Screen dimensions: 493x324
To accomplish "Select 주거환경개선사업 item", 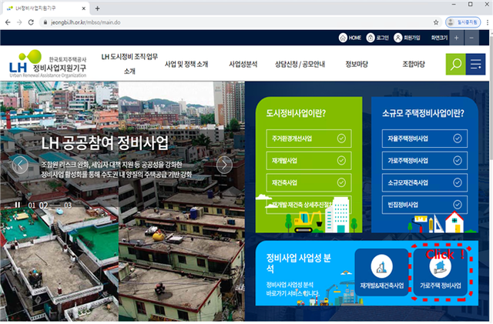I will (x=309, y=139).
